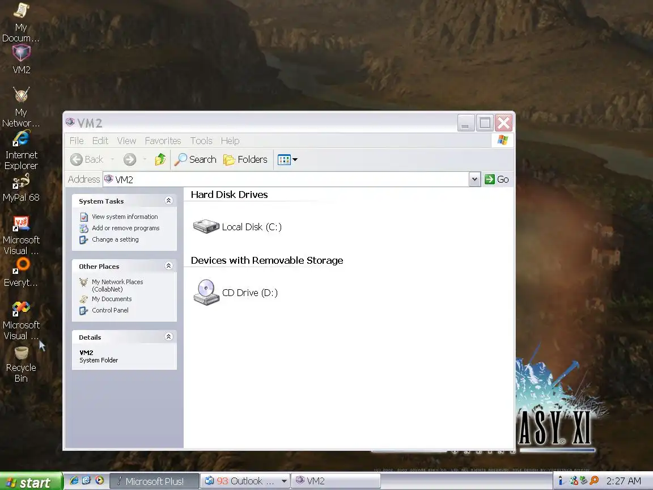This screenshot has height=490, width=653.
Task: Collapse the System Tasks panel
Action: click(169, 201)
